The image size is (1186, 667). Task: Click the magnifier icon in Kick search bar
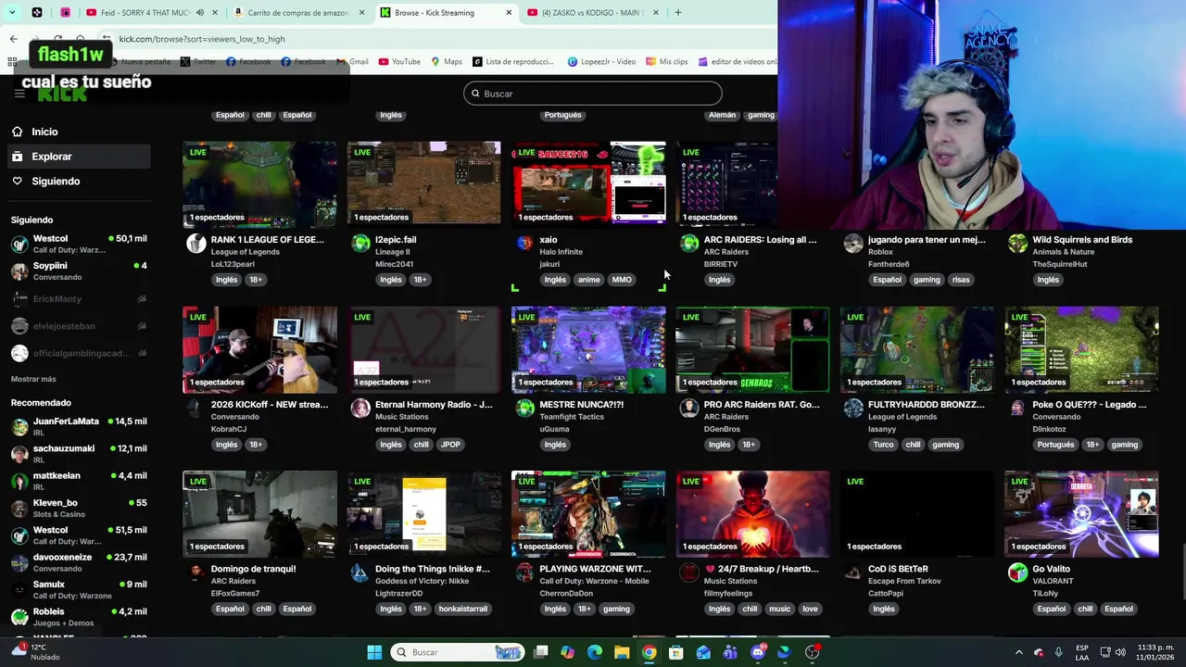[x=475, y=94]
